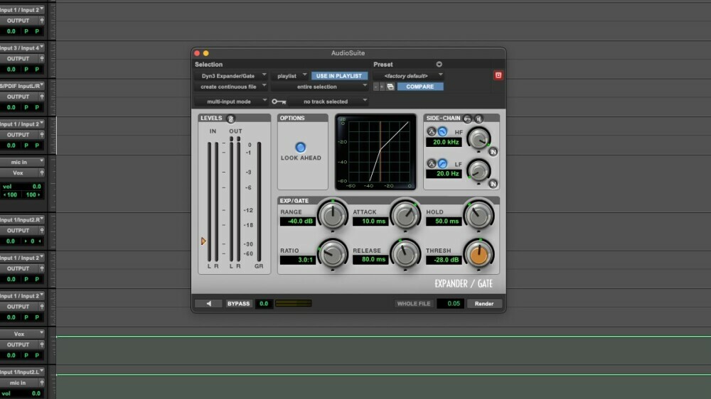Click the AudioSuite window title bar
The height and width of the screenshot is (399, 711).
tap(348, 53)
